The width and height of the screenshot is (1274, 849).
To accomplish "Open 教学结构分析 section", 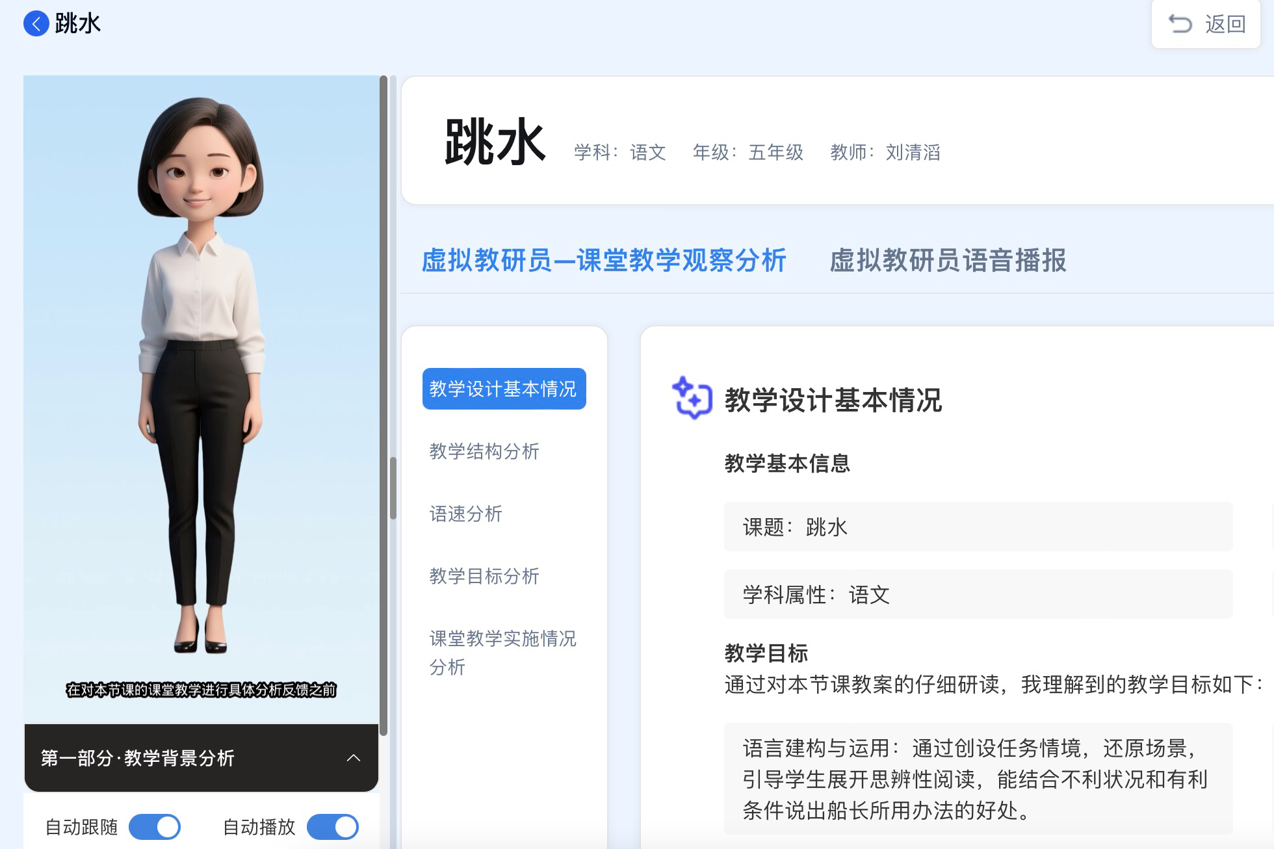I will click(x=484, y=451).
